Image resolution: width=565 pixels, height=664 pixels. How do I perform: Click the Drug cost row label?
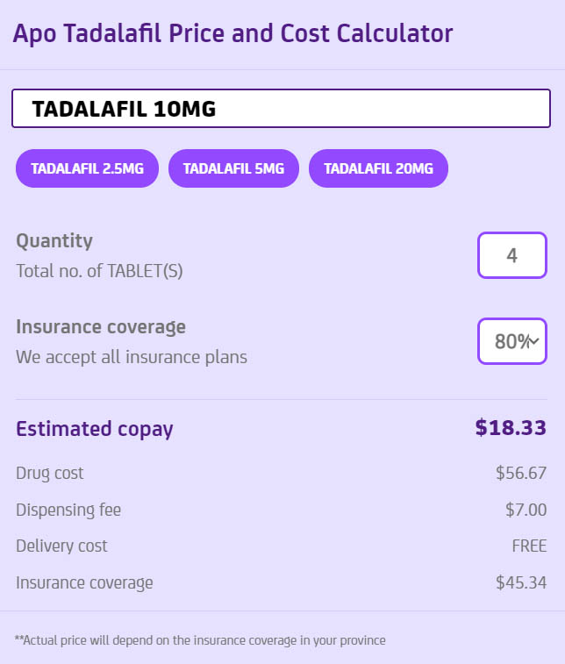pyautogui.click(x=50, y=473)
